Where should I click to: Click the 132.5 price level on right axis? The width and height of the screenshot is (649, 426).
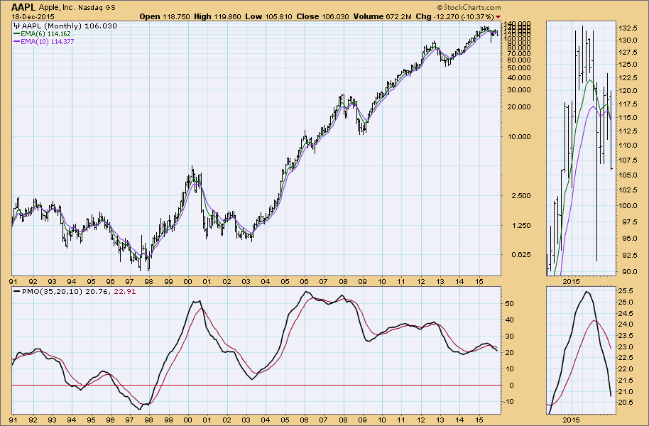tap(626, 27)
